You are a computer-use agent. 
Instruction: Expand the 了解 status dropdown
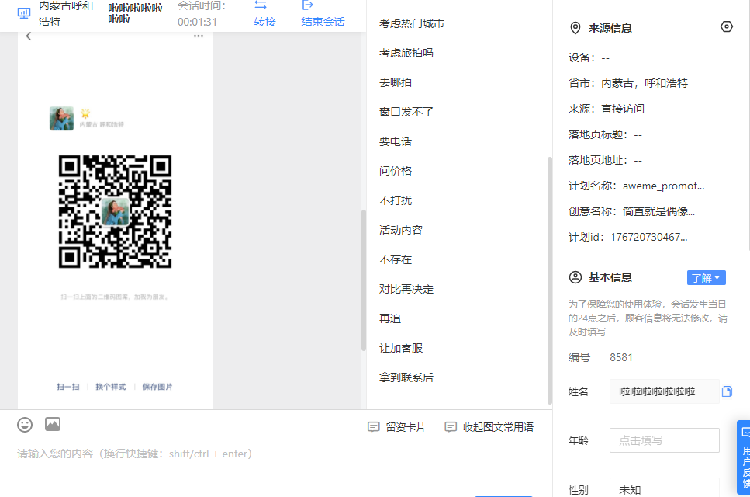[x=707, y=278]
